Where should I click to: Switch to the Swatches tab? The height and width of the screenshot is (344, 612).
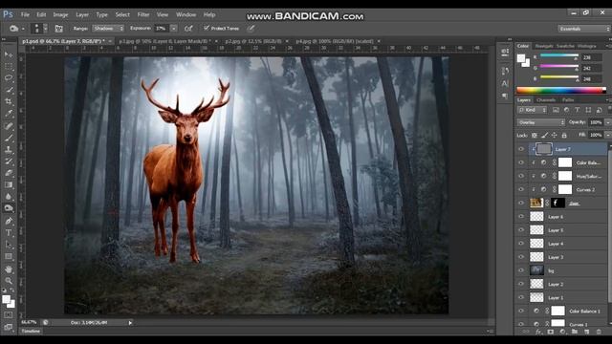[x=565, y=46]
